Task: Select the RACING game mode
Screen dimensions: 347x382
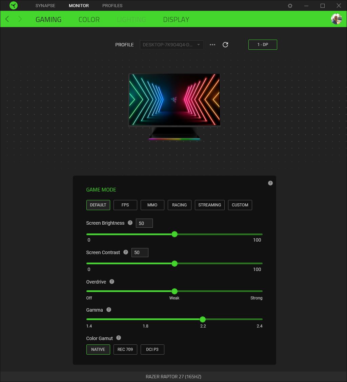Action: tap(179, 205)
